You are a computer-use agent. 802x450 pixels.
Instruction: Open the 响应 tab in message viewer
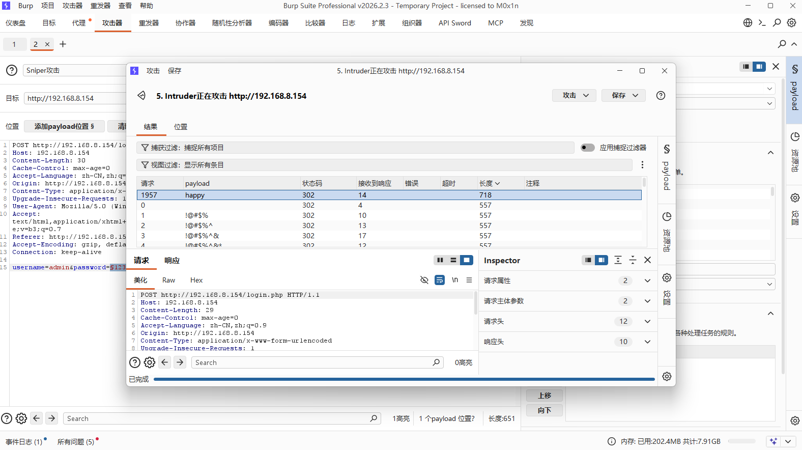tap(172, 261)
